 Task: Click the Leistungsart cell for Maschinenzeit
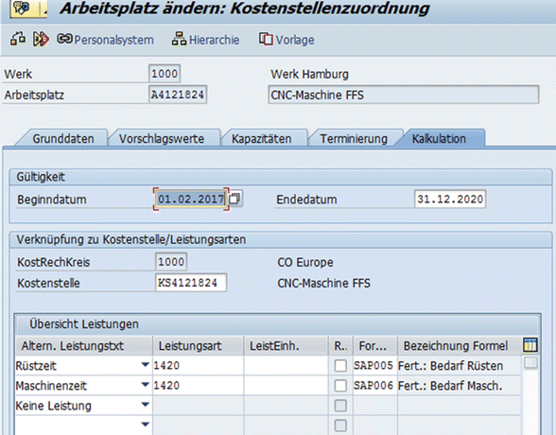(198, 386)
